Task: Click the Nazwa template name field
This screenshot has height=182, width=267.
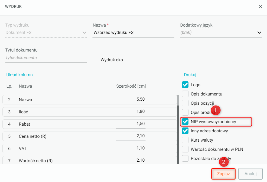Action: coord(133,33)
